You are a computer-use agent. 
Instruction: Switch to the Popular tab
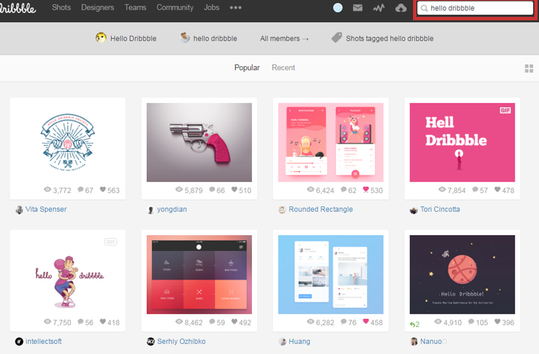(247, 68)
